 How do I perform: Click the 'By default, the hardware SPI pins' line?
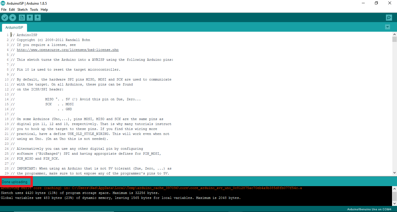[91, 79]
